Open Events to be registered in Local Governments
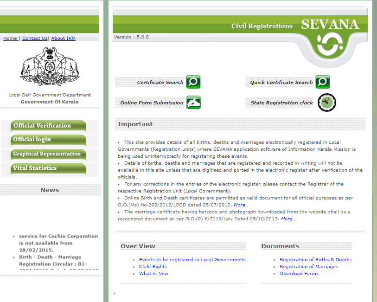377x302 pixels. 192,260
